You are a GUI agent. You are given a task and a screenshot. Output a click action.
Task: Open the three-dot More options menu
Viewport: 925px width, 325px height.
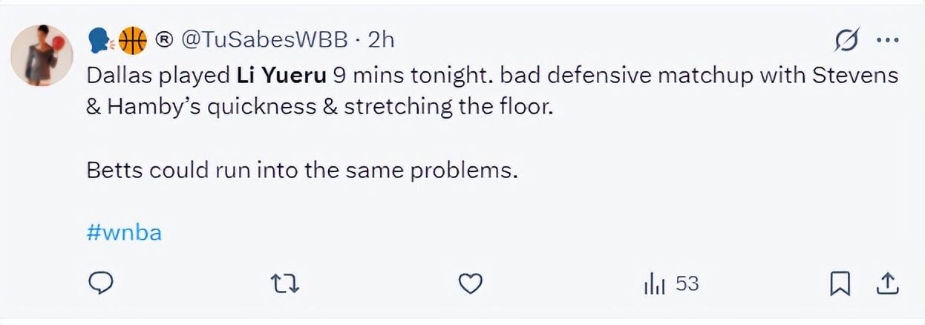pos(888,41)
